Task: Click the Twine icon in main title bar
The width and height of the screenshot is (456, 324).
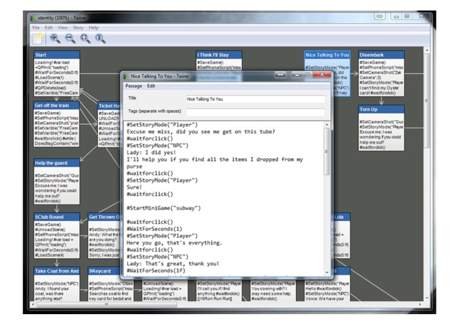Action: point(33,18)
